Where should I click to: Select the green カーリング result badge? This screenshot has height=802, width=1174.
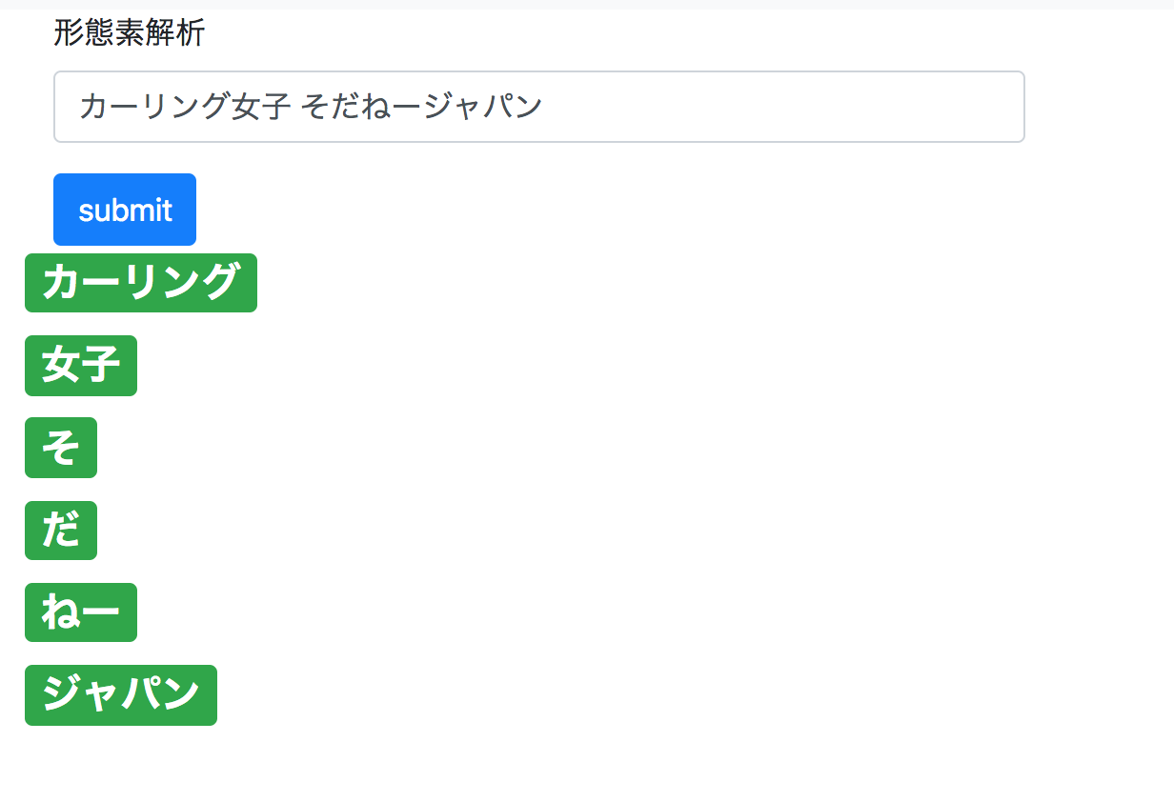[141, 283]
